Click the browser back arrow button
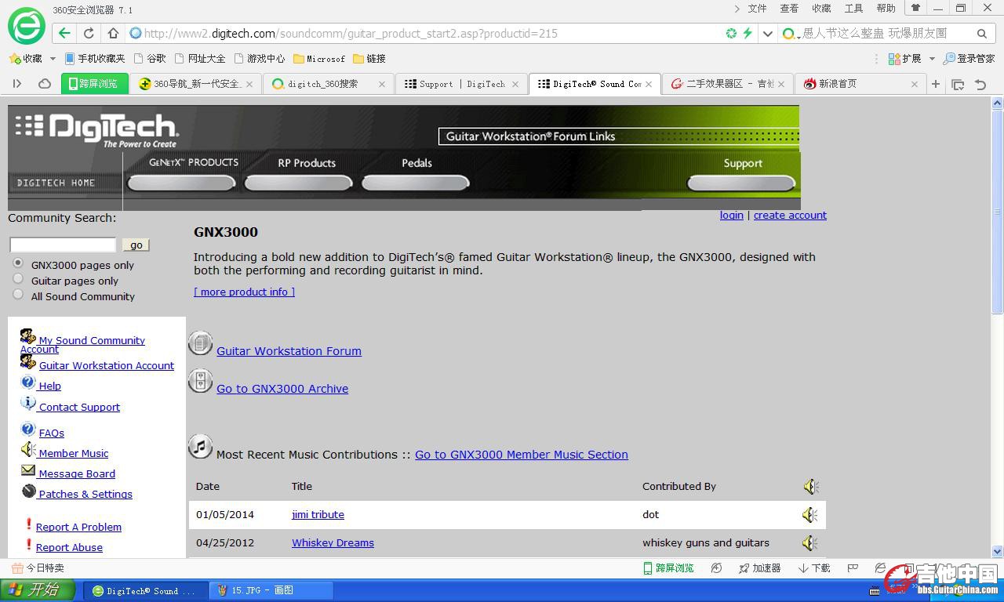This screenshot has width=1004, height=602. coord(64,34)
